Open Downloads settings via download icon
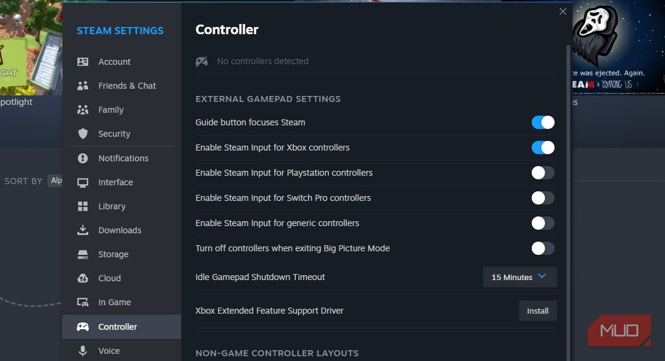This screenshot has height=361, width=665. (x=83, y=230)
